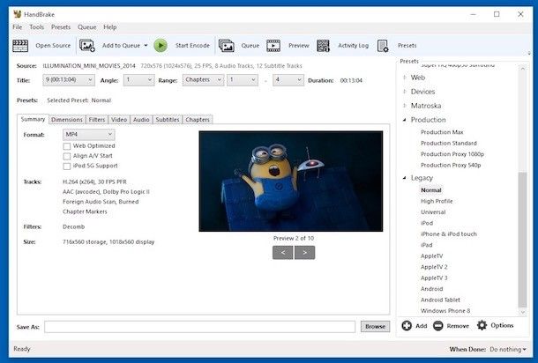Click the Open Source clapperboard icon
538x363 pixels.
coord(20,46)
